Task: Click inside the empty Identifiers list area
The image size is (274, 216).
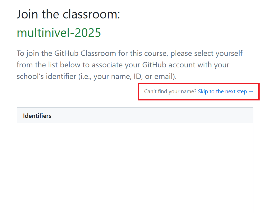Action: pyautogui.click(x=135, y=168)
